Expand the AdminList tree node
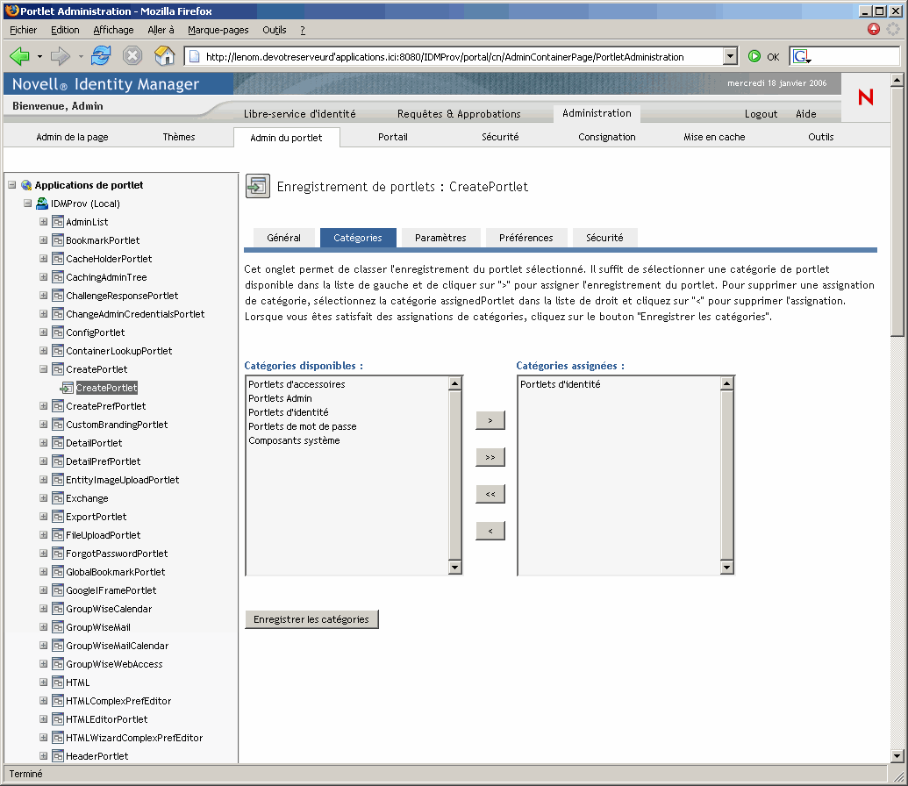 tap(44, 222)
